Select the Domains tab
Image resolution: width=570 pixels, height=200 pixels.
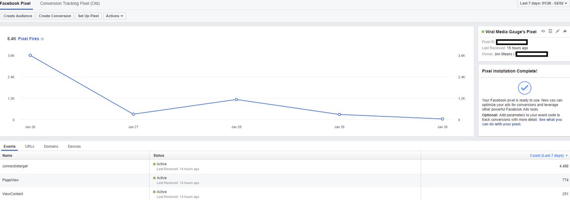tap(51, 146)
